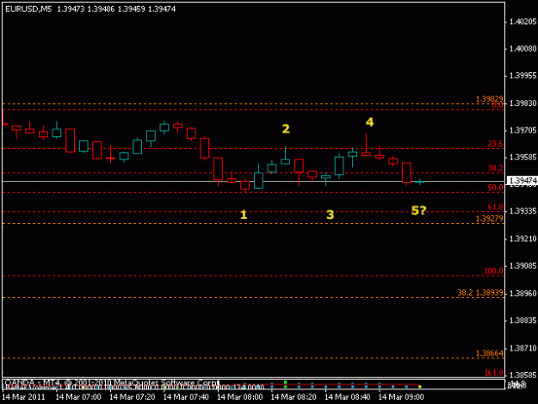Click the 14 Mar 07:20 time label
The width and height of the screenshot is (538, 404).
pyautogui.click(x=132, y=397)
